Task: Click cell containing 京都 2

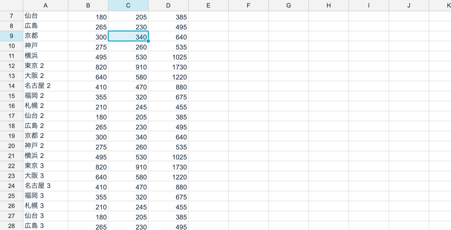Action: pos(46,136)
